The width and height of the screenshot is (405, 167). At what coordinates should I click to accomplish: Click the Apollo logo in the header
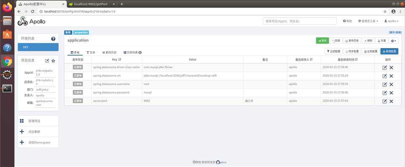(x=32, y=22)
